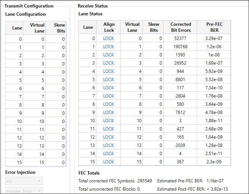Image resolution: width=249 pixels, height=194 pixels.
Task: Select the Pre-FEC BER value 2.51e-11
Action: tap(214, 154)
